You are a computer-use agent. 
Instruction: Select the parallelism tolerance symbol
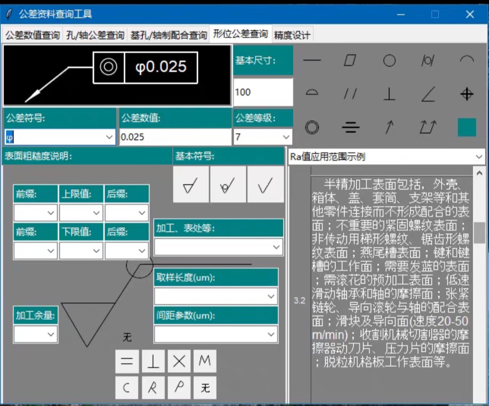350,93
